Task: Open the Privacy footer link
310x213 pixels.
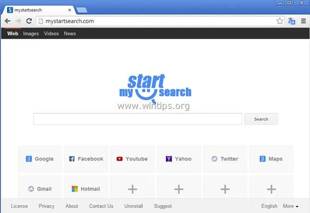Action: tap(47, 206)
